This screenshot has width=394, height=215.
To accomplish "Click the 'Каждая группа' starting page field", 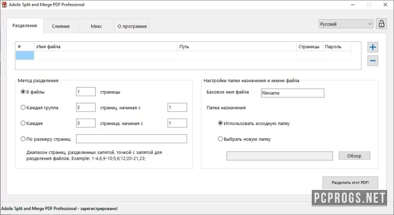I will click(177, 107).
